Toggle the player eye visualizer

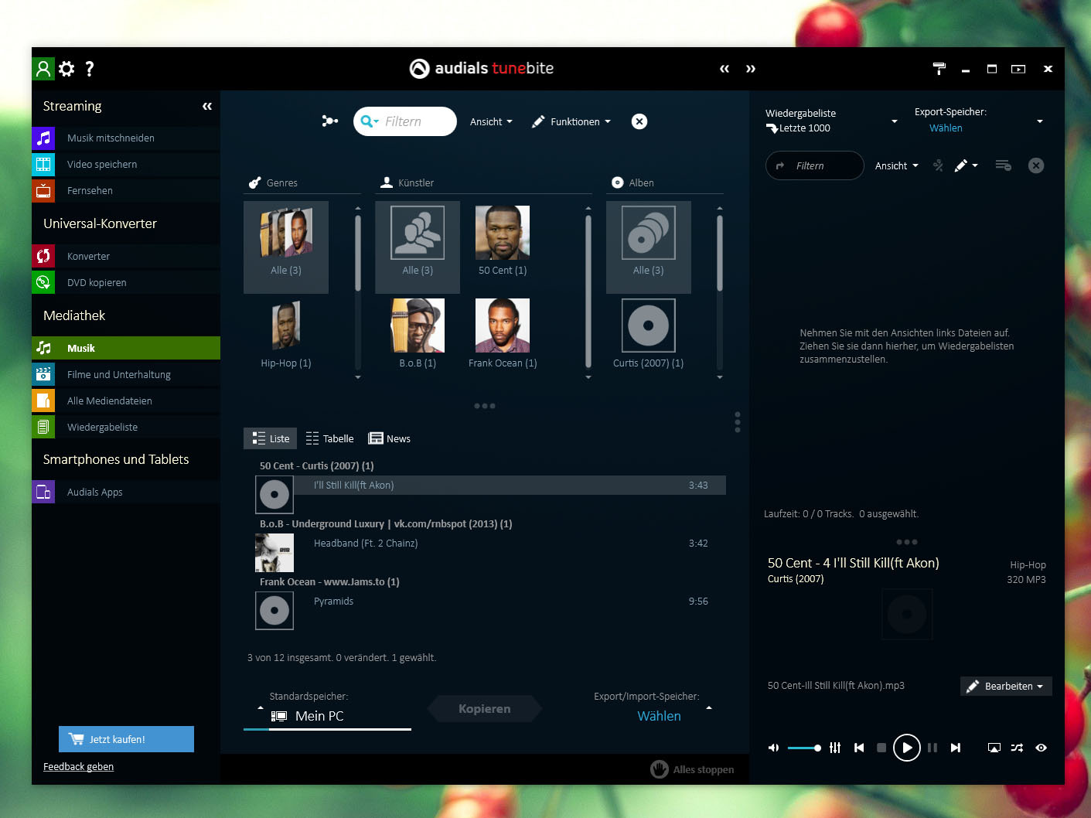coord(1042,748)
